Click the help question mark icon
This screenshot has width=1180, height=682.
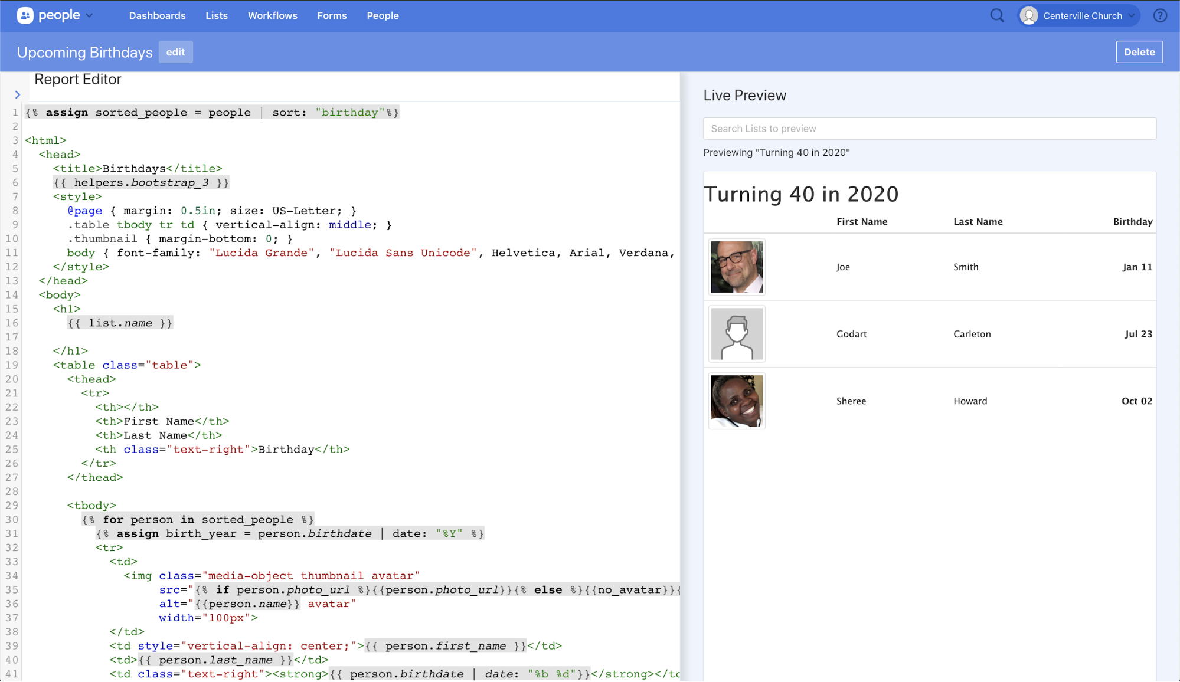[x=1160, y=15]
